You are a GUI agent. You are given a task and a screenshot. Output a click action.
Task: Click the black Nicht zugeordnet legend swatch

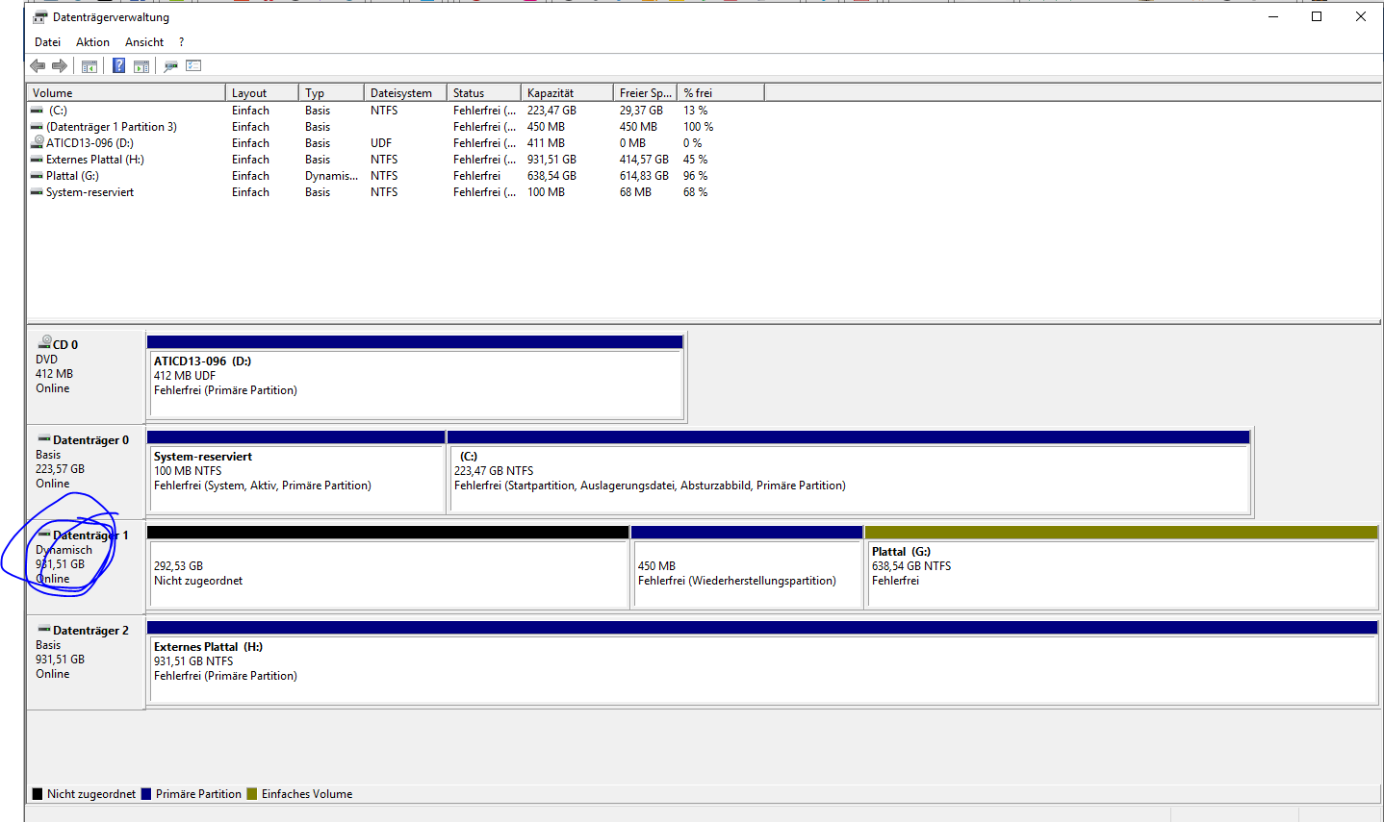pyautogui.click(x=38, y=794)
